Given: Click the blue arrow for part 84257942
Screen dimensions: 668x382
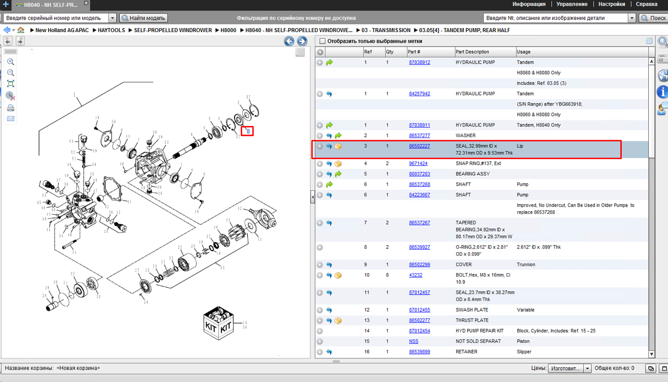Looking at the screenshot, I should (329, 94).
